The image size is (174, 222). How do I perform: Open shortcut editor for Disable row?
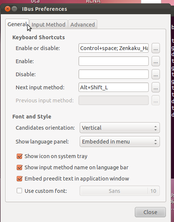[x=156, y=74]
